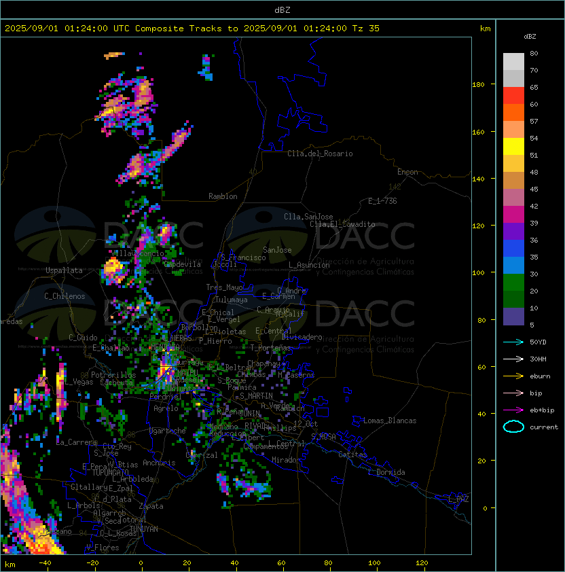Image resolution: width=565 pixels, height=572 pixels.
Task: Click the 180 tick on vertical axis
Action: tap(478, 85)
